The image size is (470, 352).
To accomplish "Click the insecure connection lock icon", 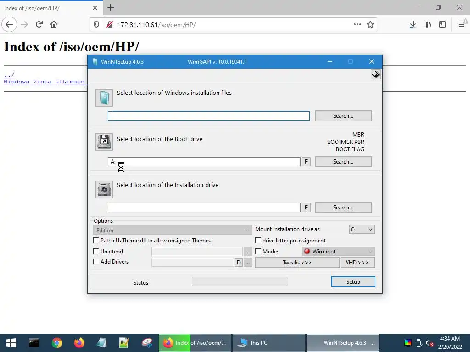I will coord(109,25).
